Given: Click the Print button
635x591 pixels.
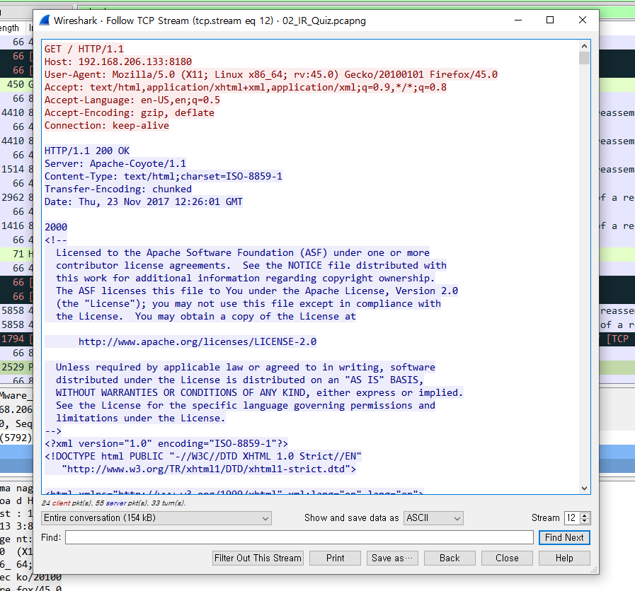Looking at the screenshot, I should (x=336, y=558).
